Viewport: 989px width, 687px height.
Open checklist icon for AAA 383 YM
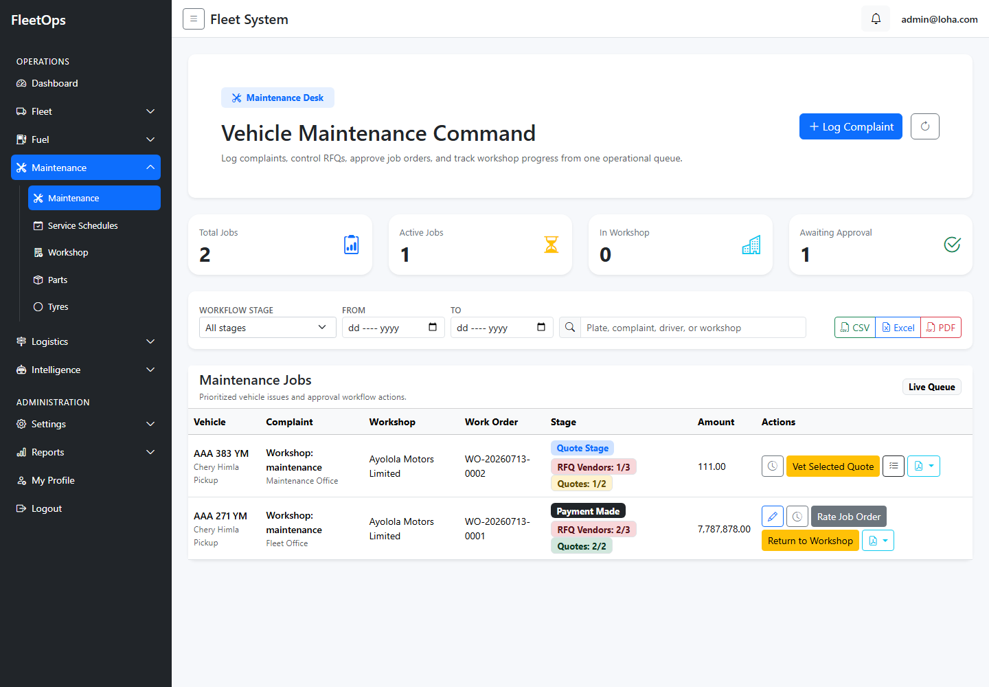pyautogui.click(x=894, y=466)
